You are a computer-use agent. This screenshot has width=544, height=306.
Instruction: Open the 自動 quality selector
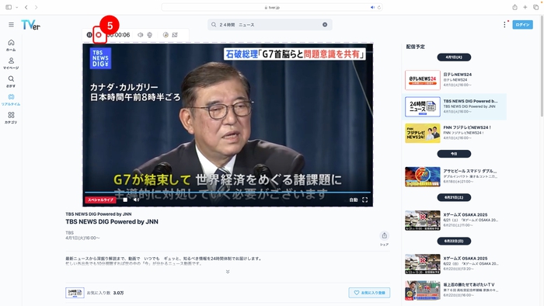353,200
